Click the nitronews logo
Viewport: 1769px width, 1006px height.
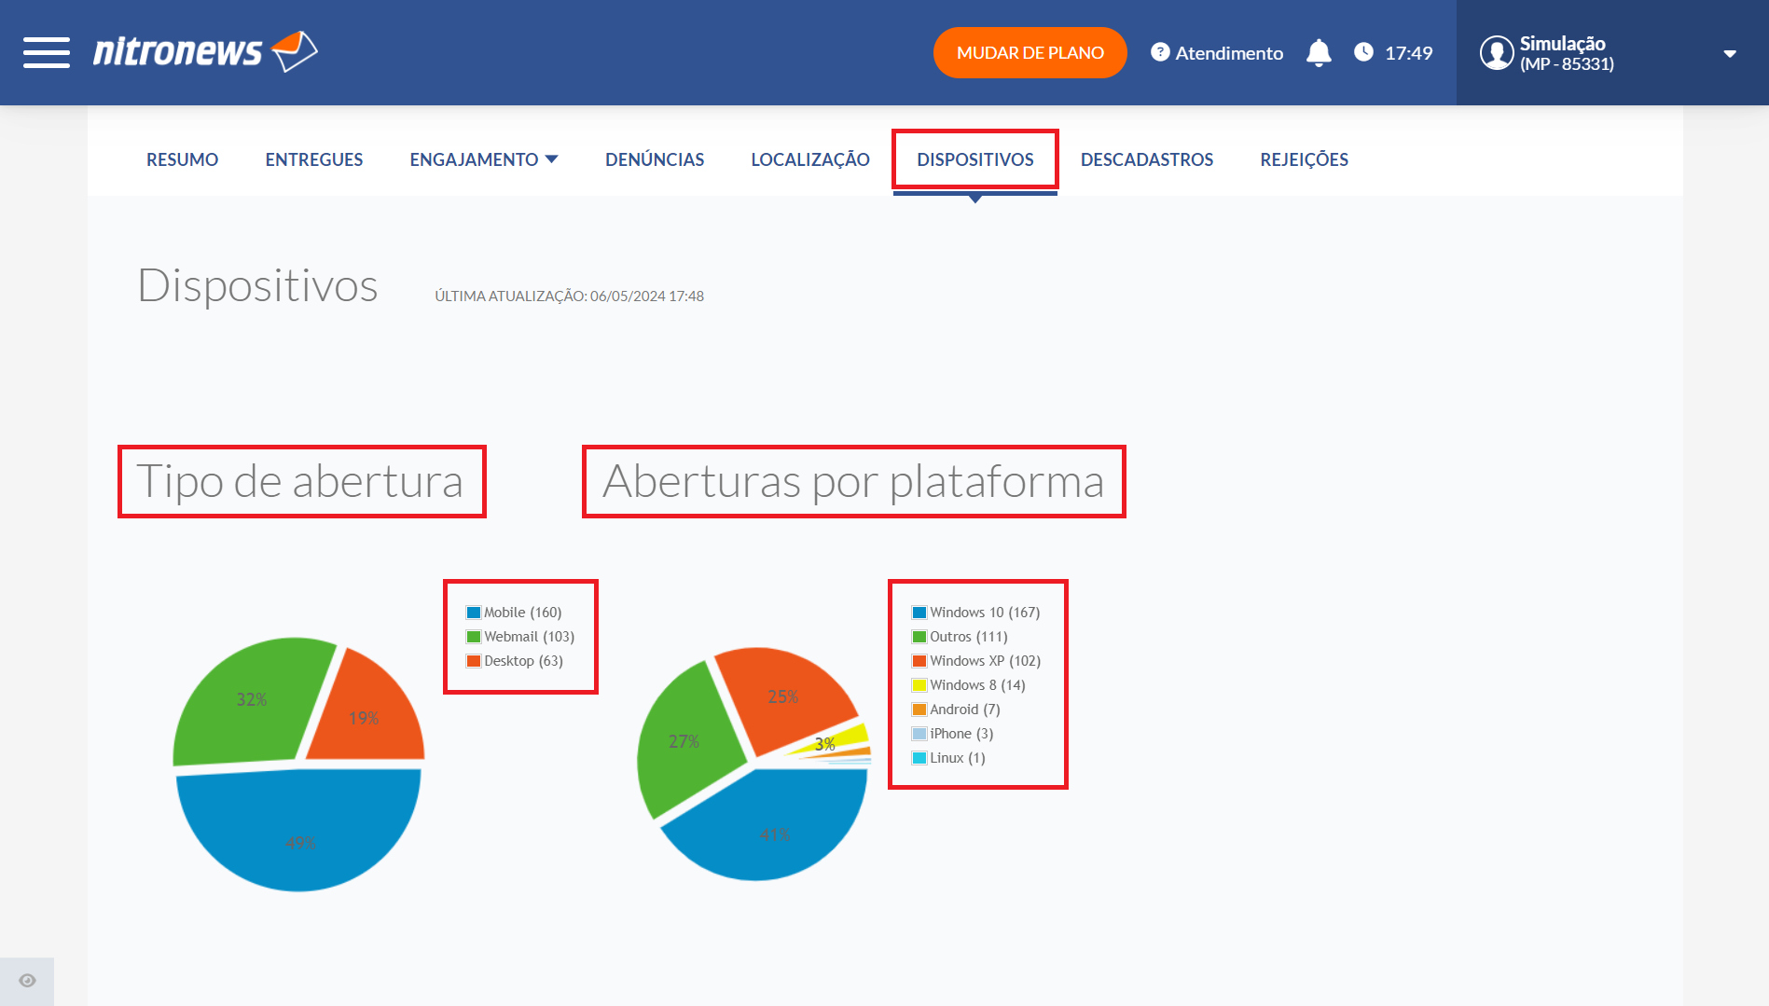click(x=205, y=51)
